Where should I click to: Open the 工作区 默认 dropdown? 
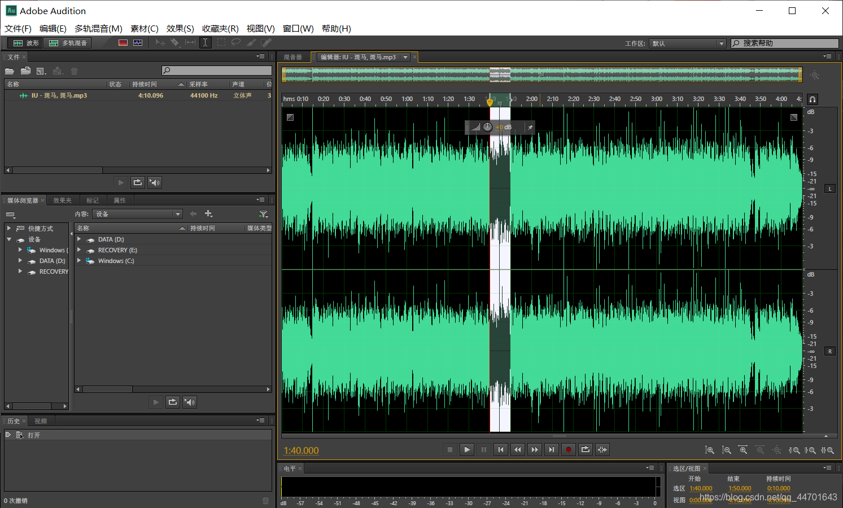(688, 43)
